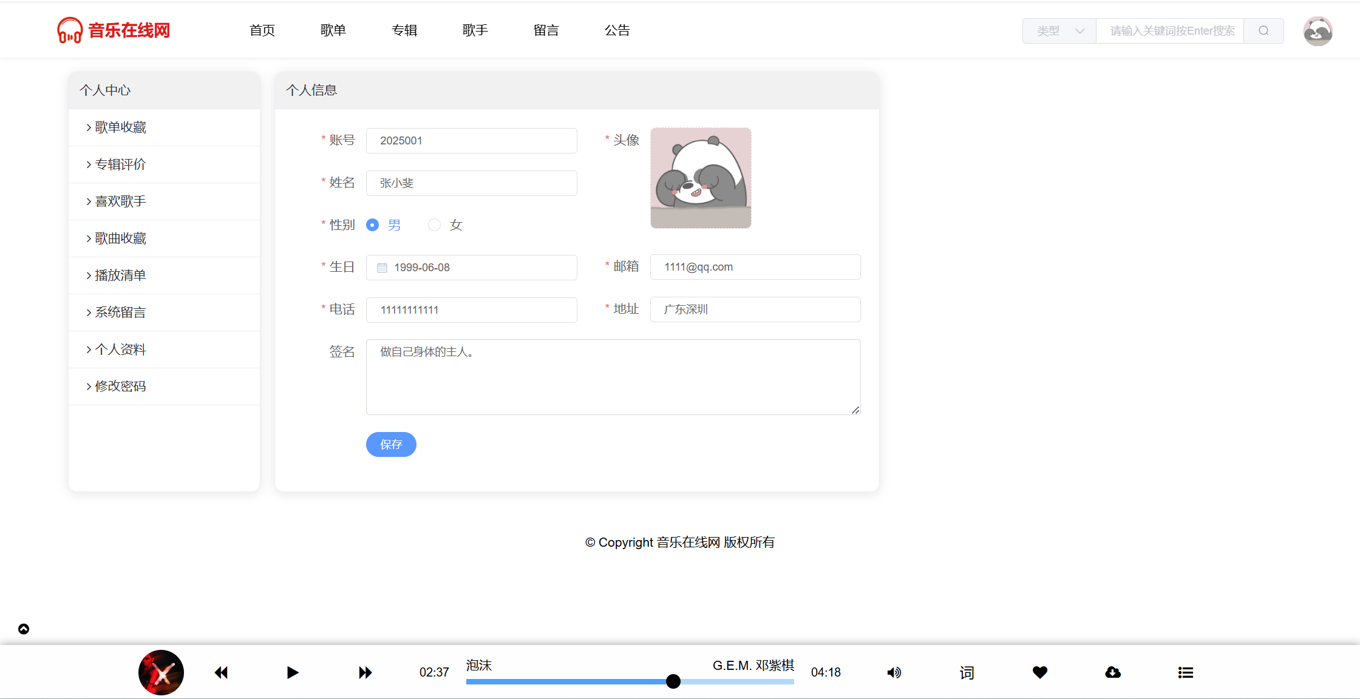Collapse player with round up-arrow toggle
1360x699 pixels.
click(x=24, y=629)
